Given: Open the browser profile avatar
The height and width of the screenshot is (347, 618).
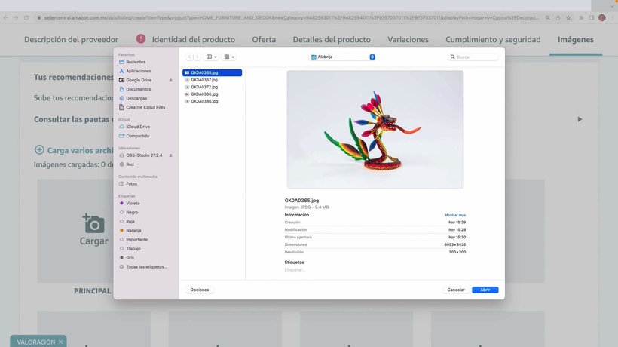Looking at the screenshot, I should click(x=602, y=18).
